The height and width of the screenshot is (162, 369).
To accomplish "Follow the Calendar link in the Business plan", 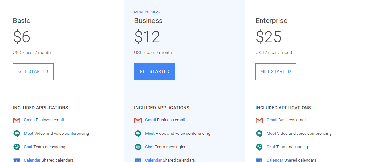I will (153, 160).
